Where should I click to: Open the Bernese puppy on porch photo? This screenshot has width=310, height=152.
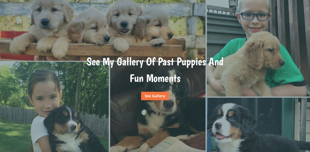click(258, 125)
